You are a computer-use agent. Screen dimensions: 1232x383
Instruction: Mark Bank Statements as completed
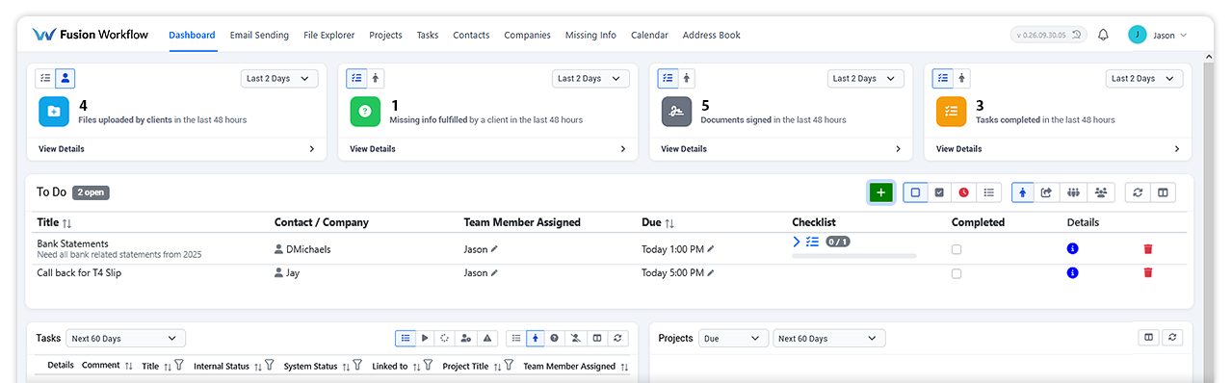(x=957, y=249)
